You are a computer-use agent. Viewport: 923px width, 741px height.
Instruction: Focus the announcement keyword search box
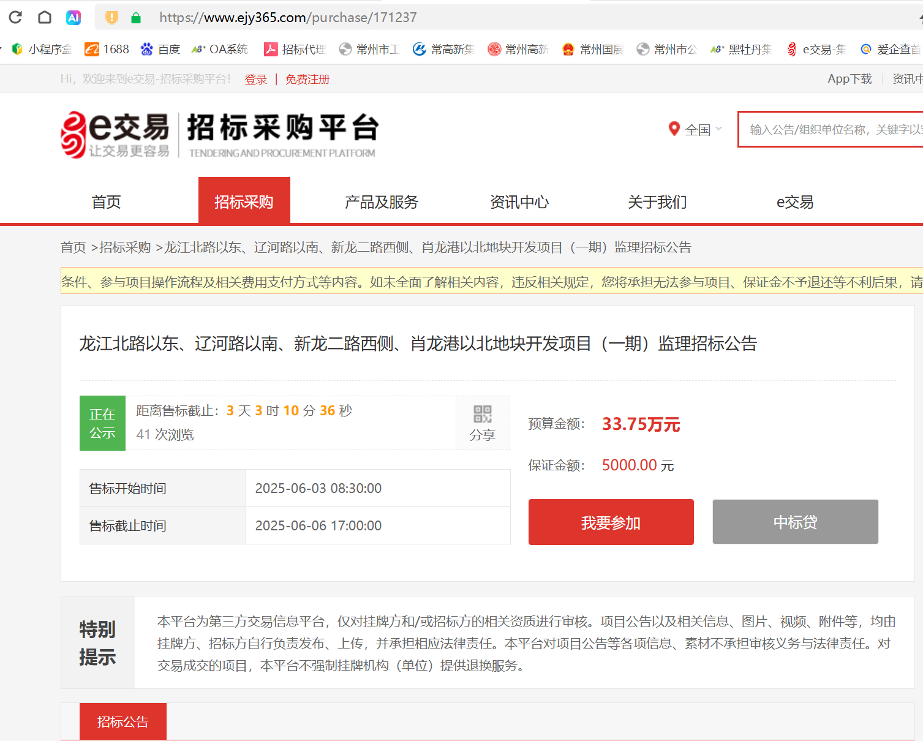point(831,129)
